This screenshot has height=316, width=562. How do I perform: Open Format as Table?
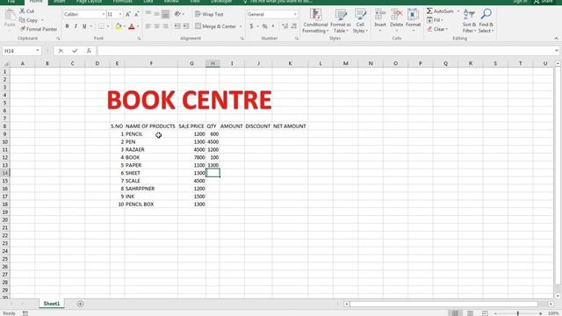(341, 21)
